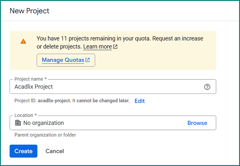Click the acadlix-project Project ID text
The height and width of the screenshot is (166, 240).
coord(54,101)
